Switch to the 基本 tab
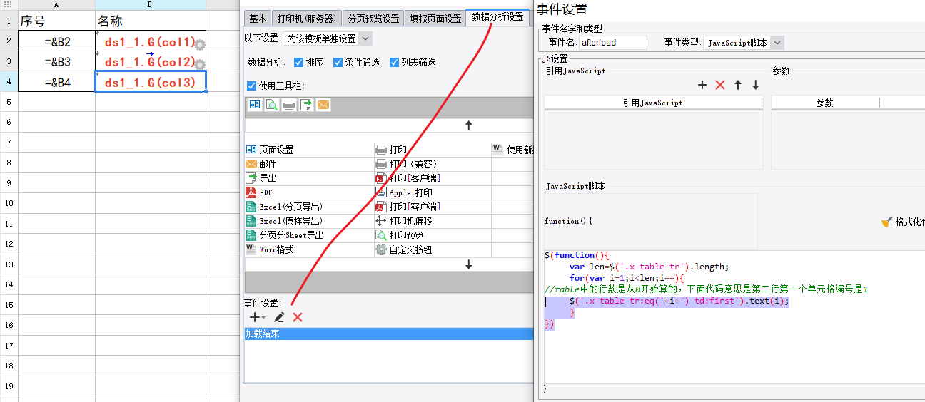The height and width of the screenshot is (402, 925). (257, 19)
